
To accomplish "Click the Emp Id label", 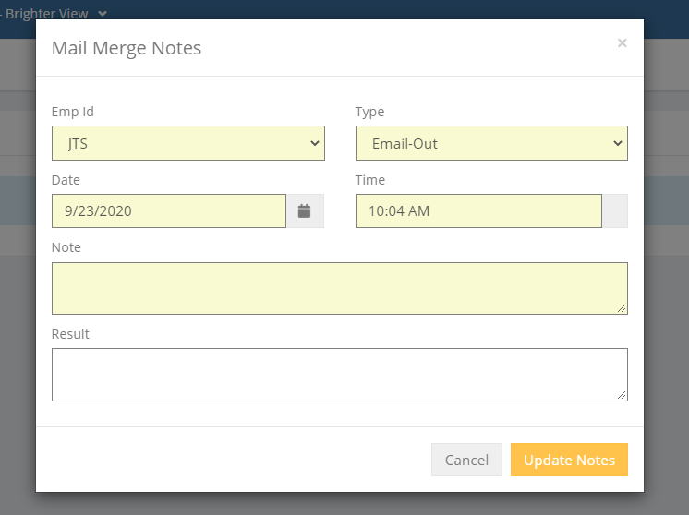I will coord(73,112).
